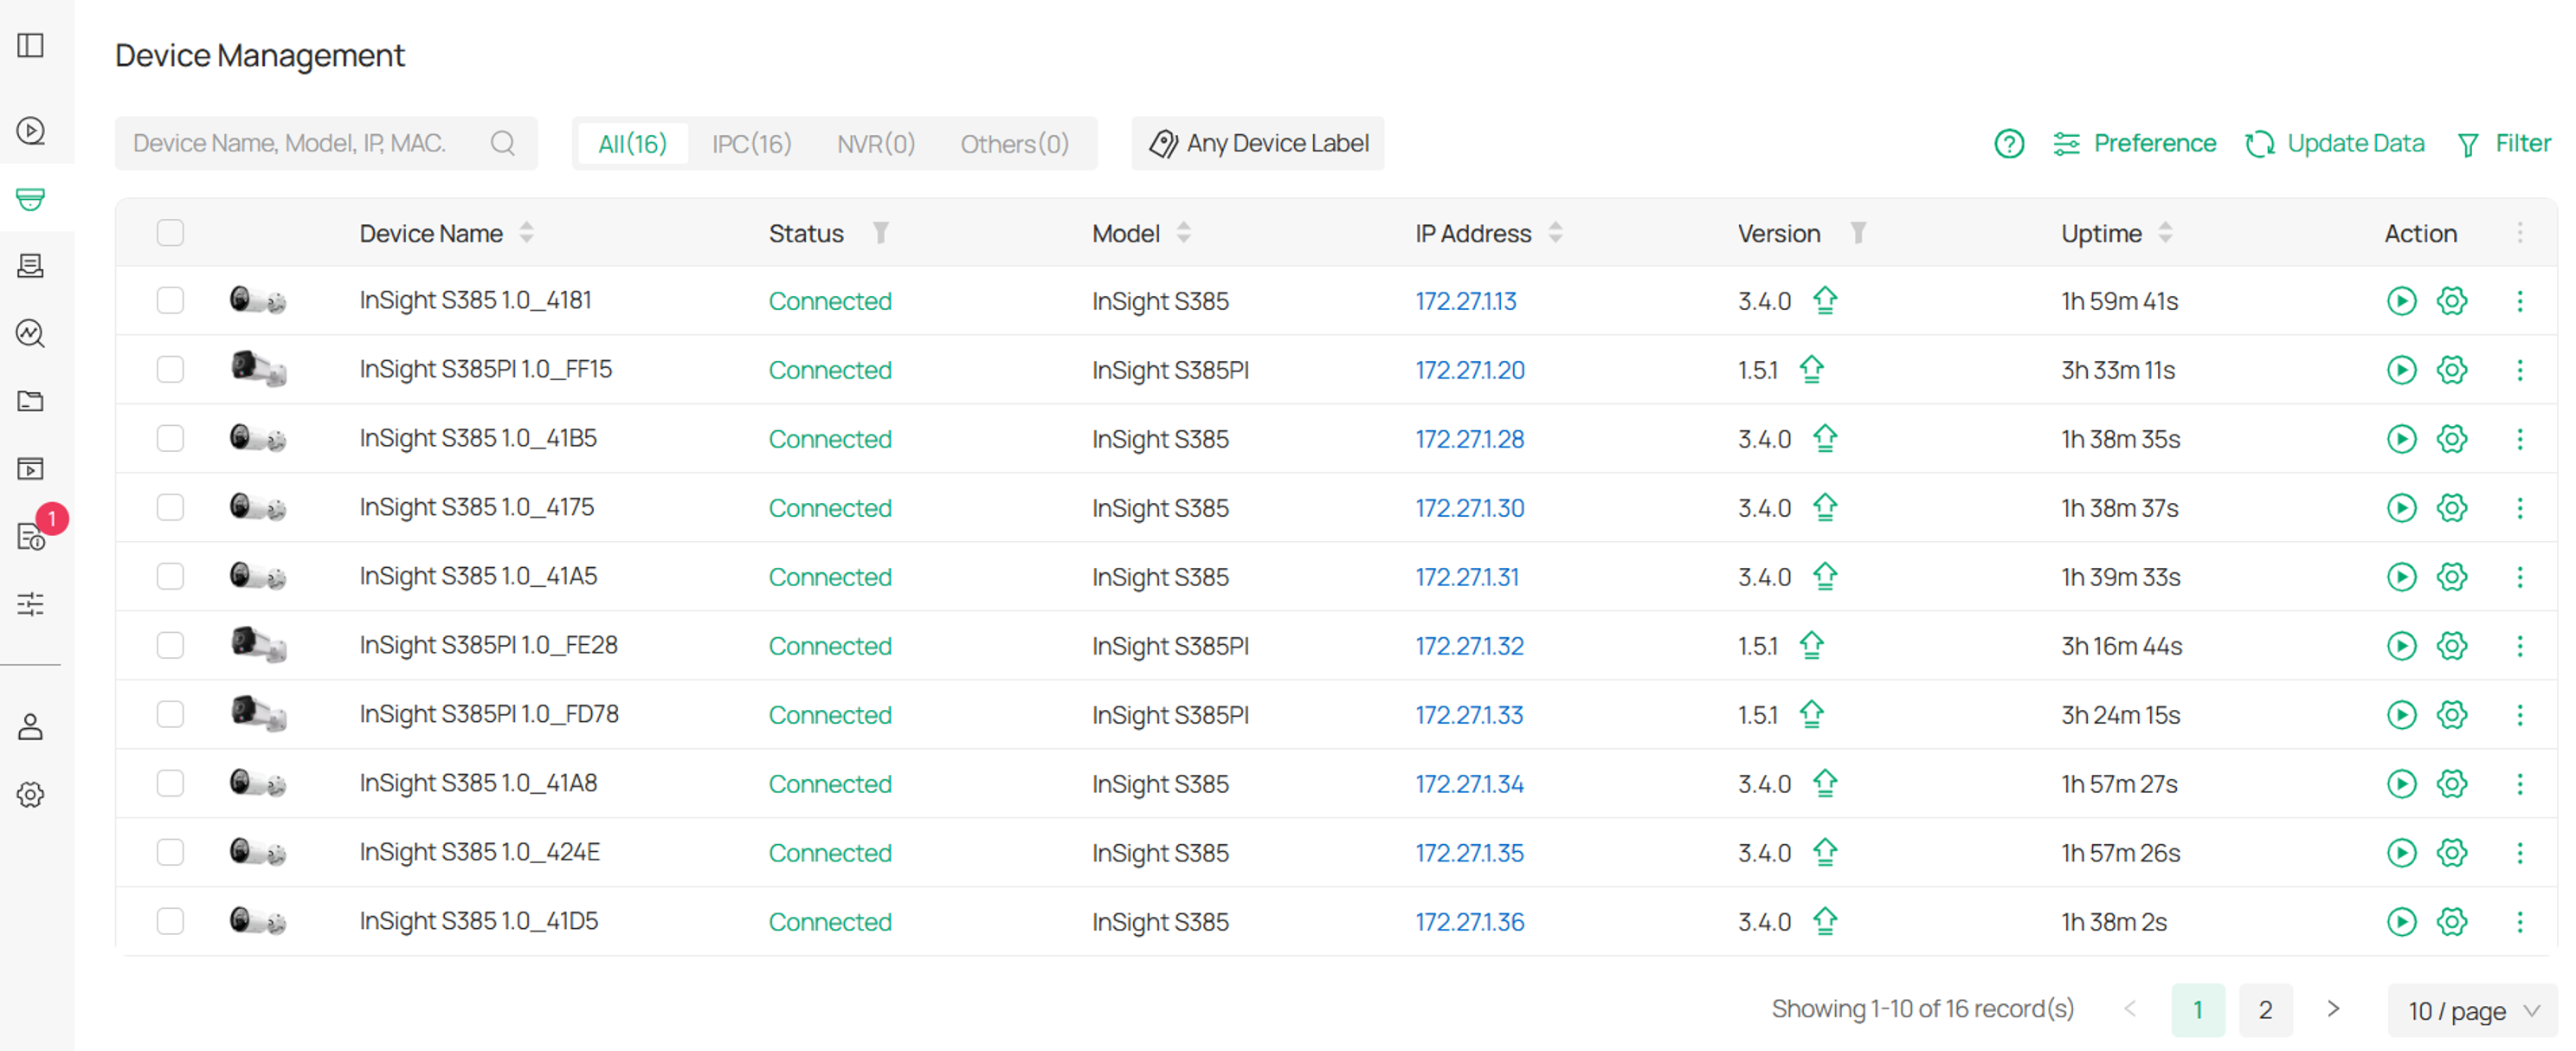Open the sidebar user account icon
This screenshot has width=2576, height=1051.
pos(31,727)
